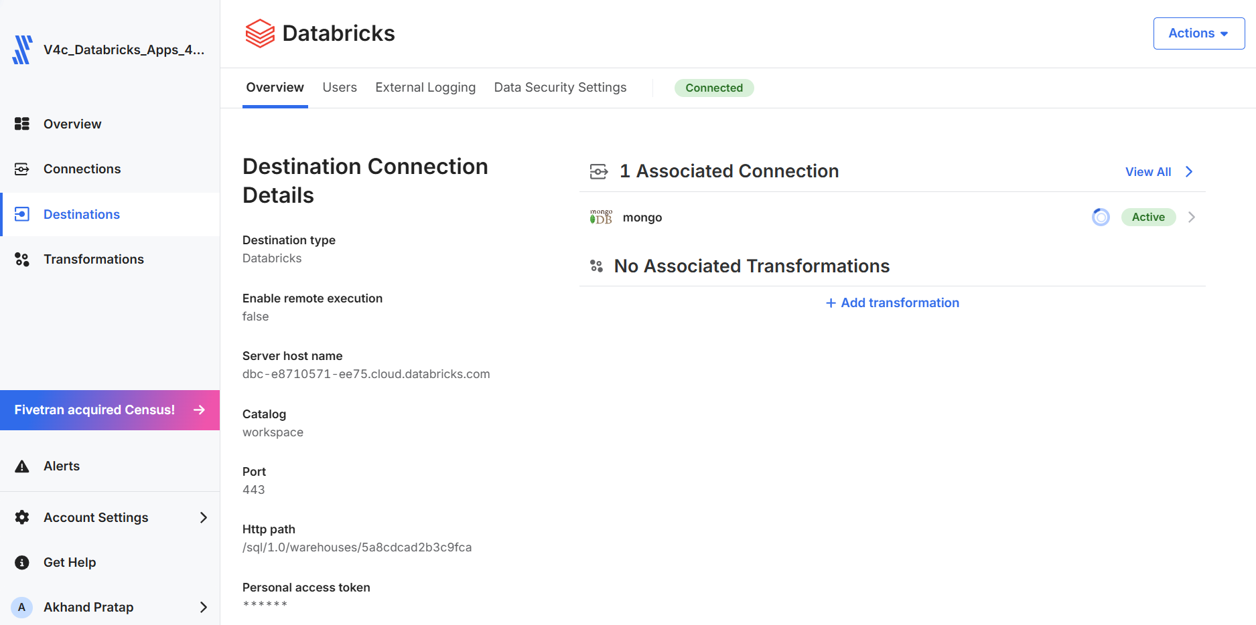Image resolution: width=1256 pixels, height=625 pixels.
Task: Open the Data Security Settings tab
Action: click(x=560, y=88)
